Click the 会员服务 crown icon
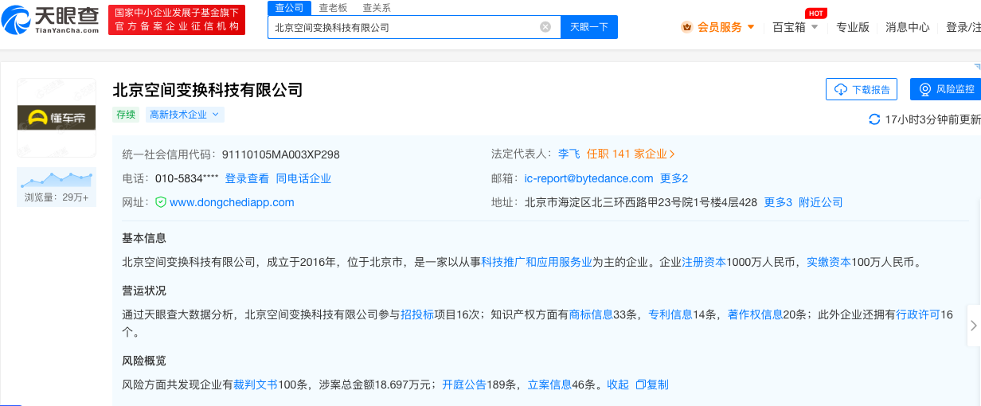981x406 pixels. pos(687,27)
